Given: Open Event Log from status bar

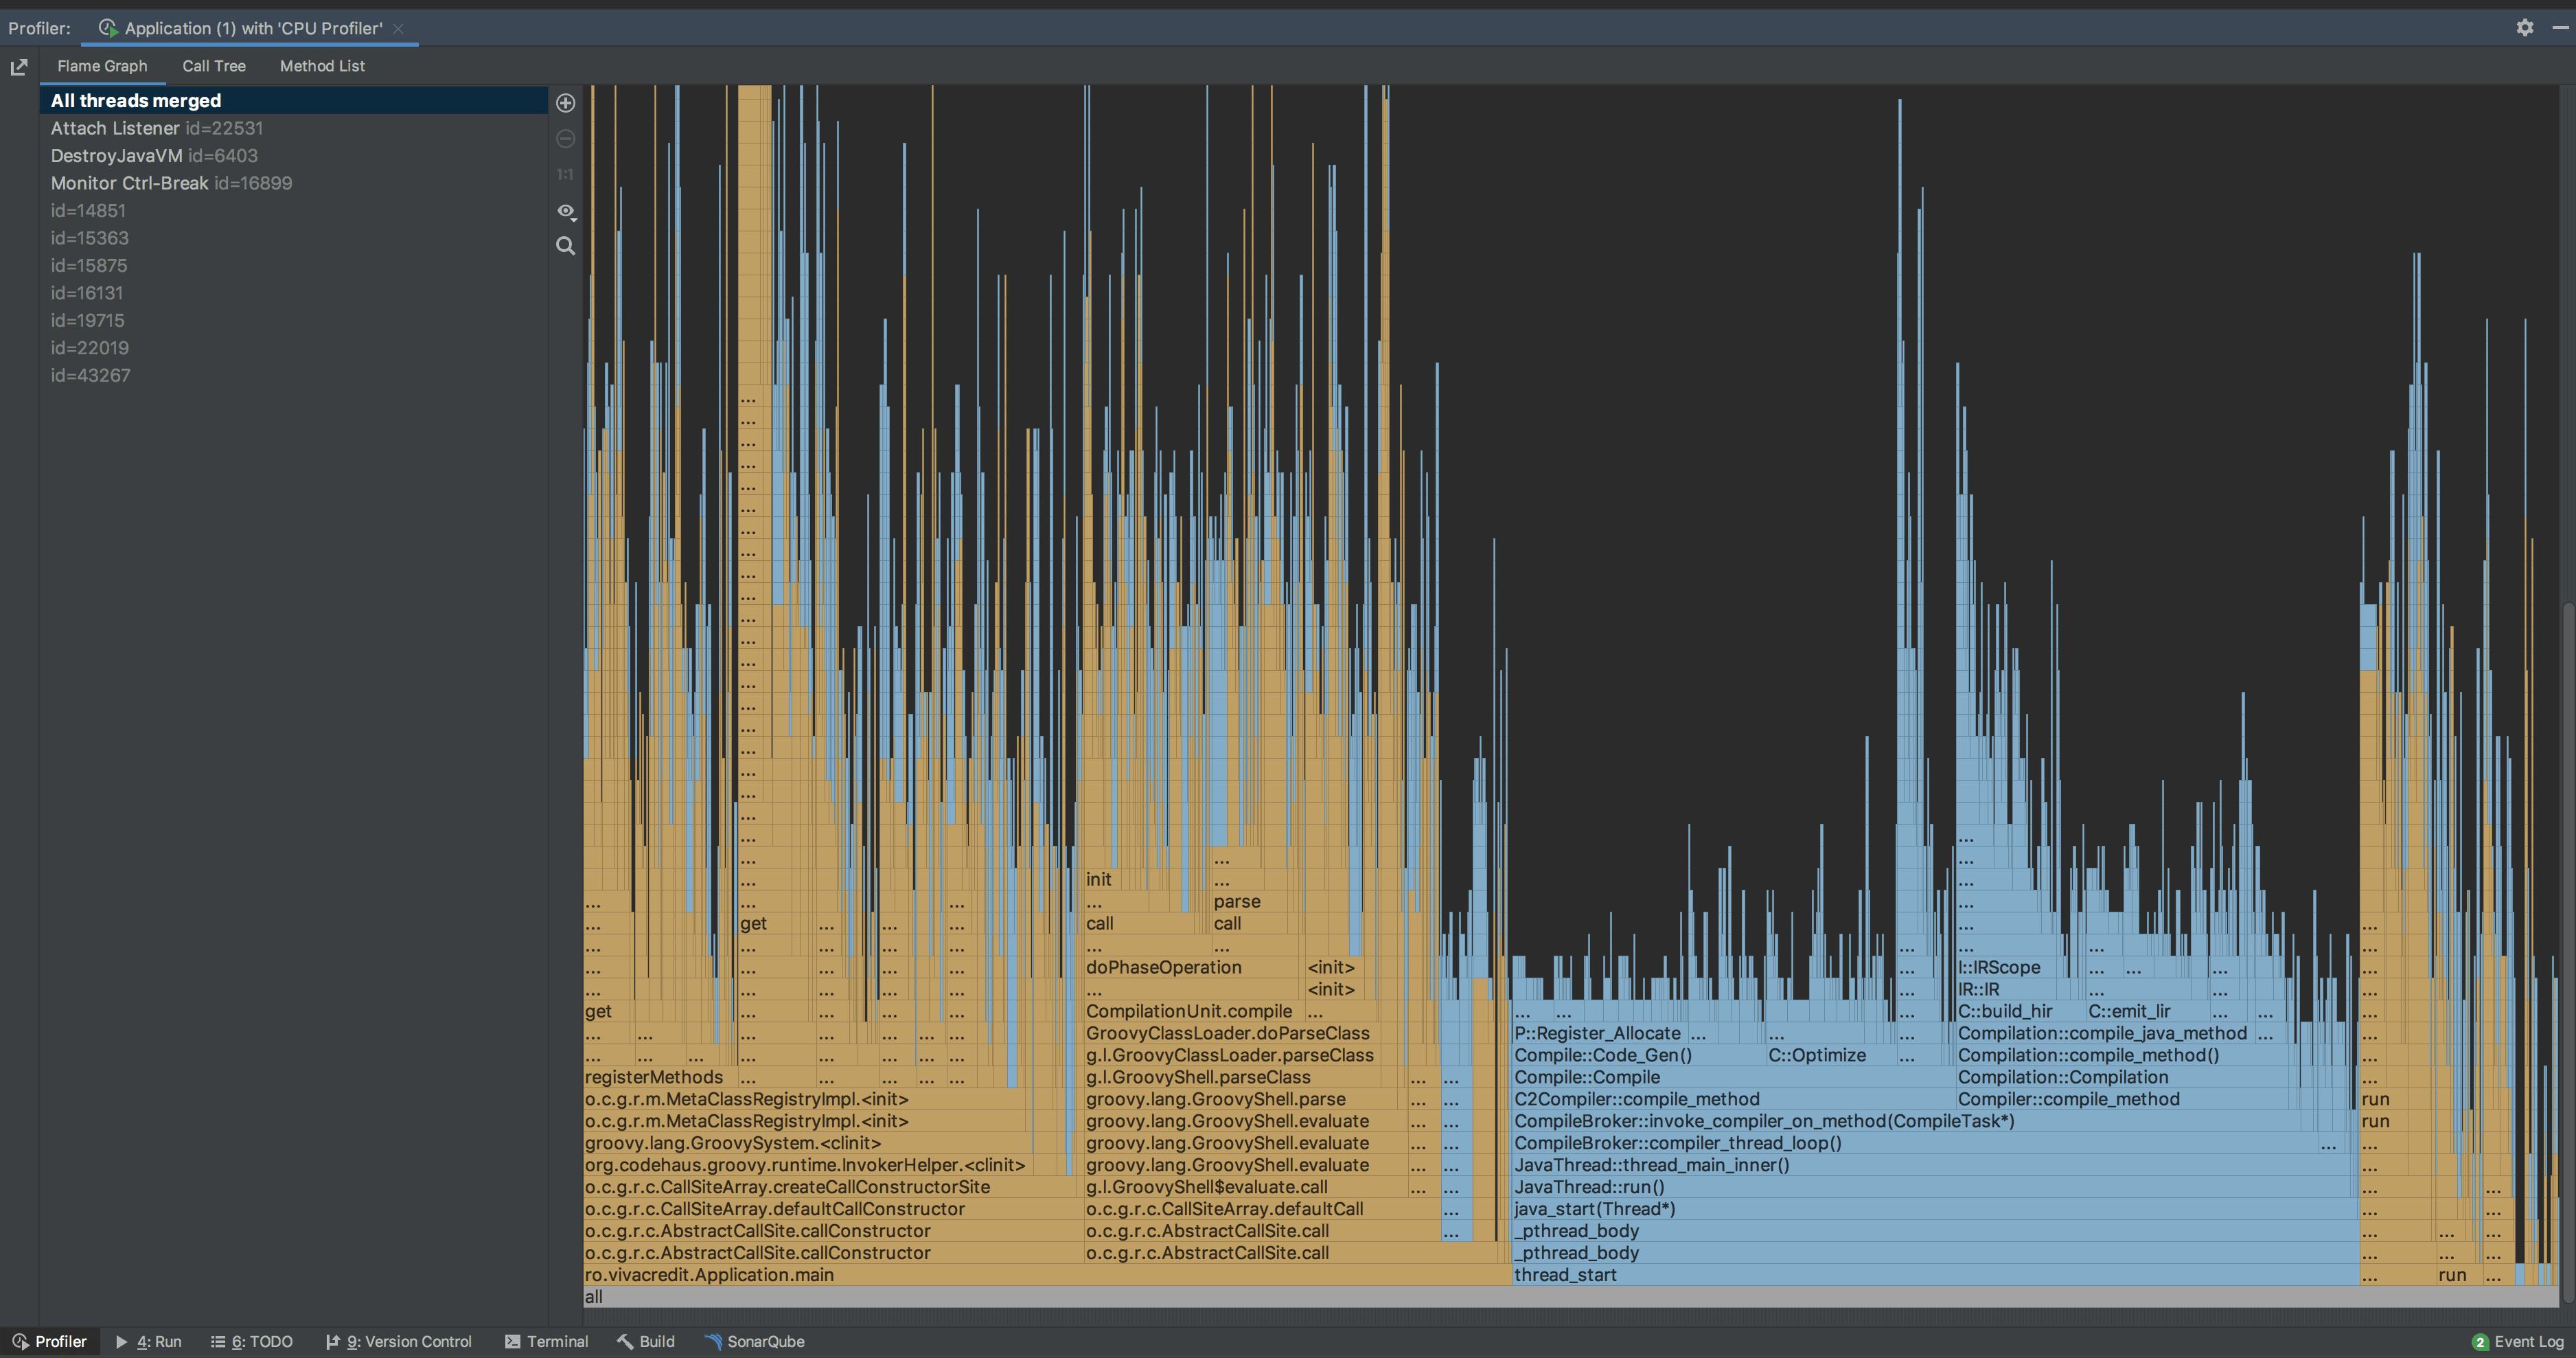Looking at the screenshot, I should coord(2518,1342).
